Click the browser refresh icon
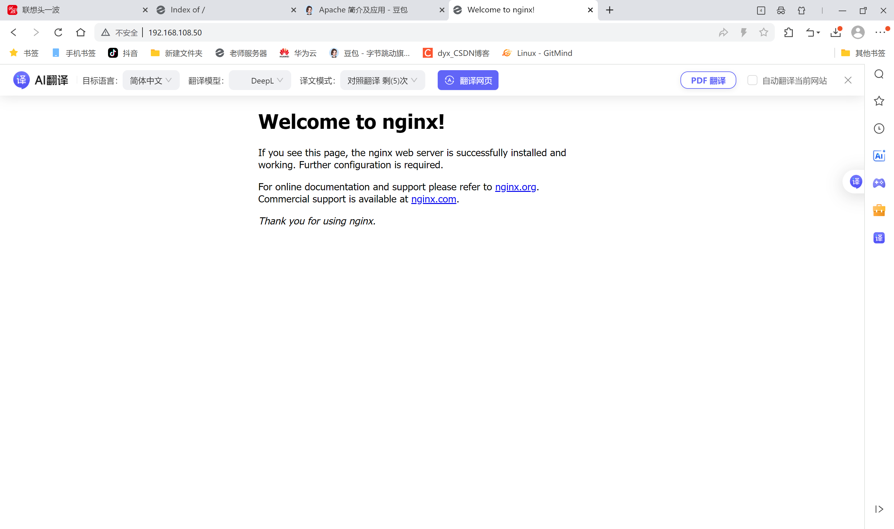Viewport: 894px width, 529px height. (x=58, y=32)
